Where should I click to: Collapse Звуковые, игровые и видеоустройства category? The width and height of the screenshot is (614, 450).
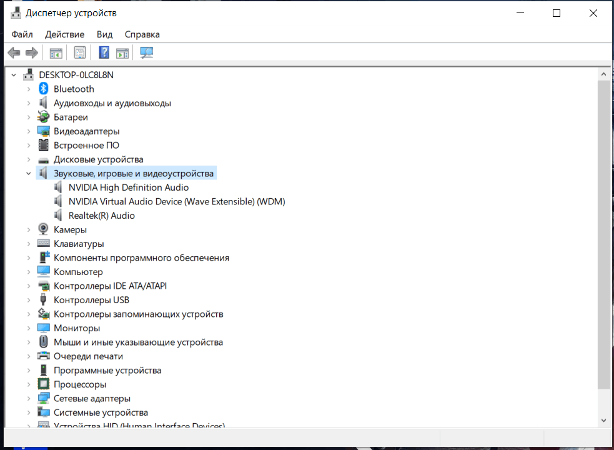pos(29,173)
